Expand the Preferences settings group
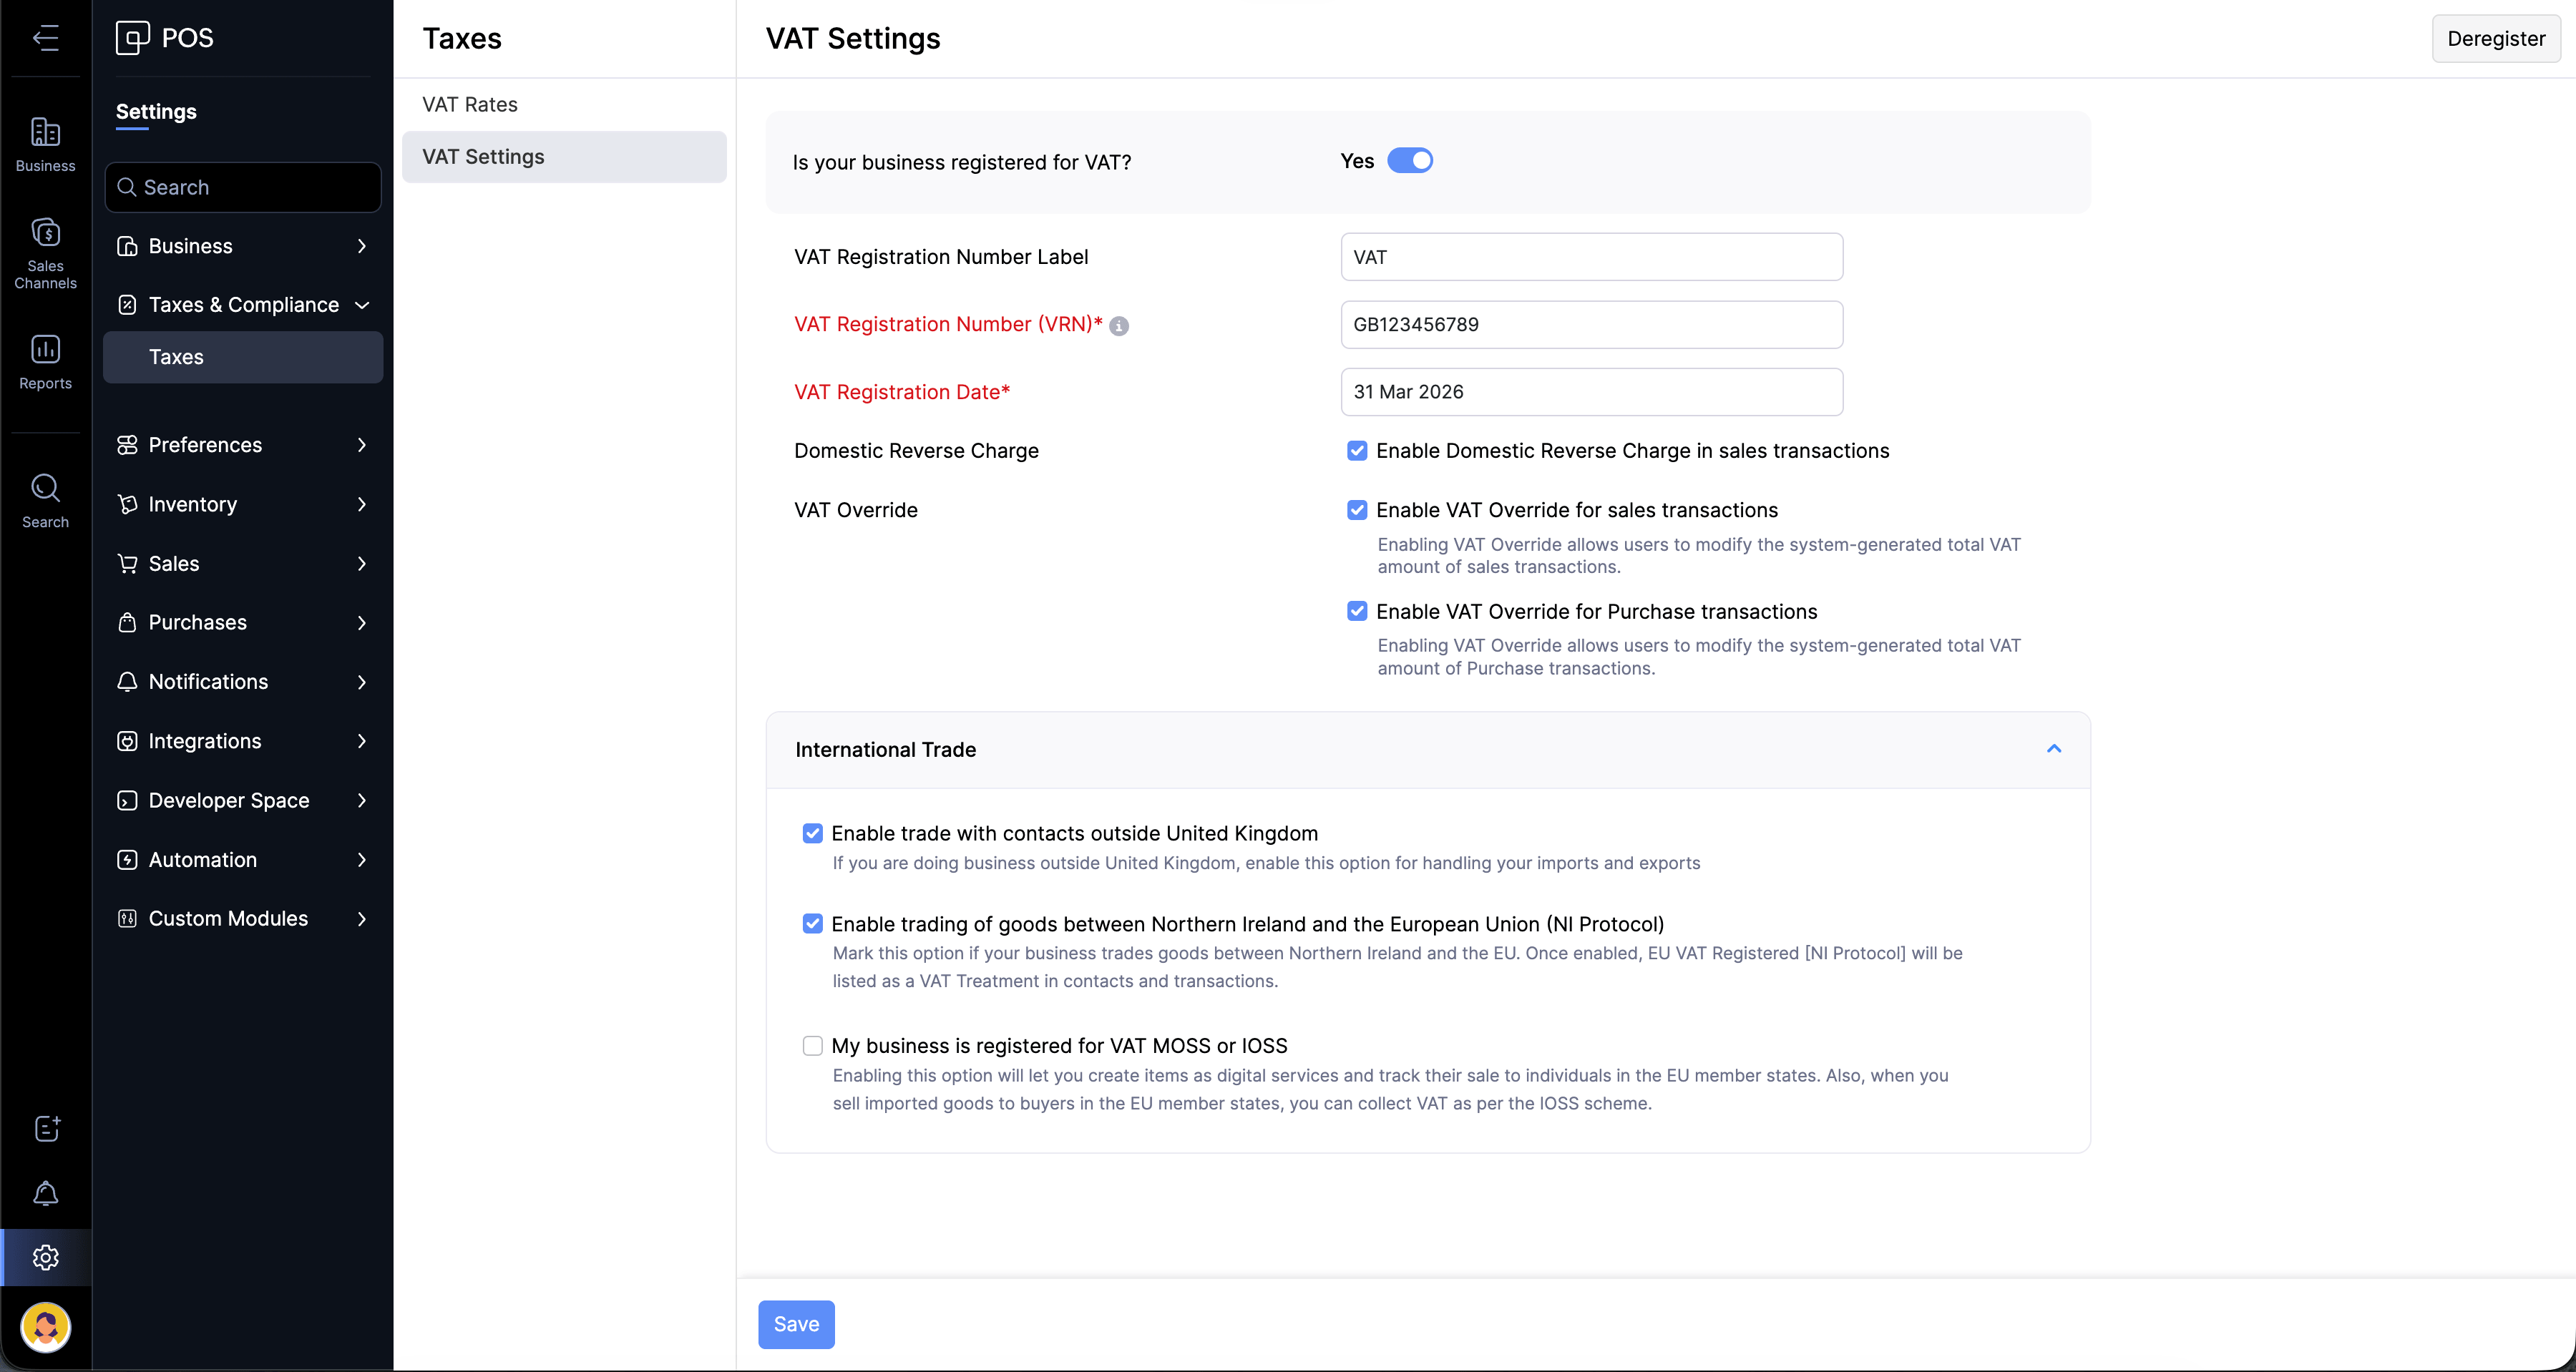The height and width of the screenshot is (1372, 2576). [x=242, y=445]
